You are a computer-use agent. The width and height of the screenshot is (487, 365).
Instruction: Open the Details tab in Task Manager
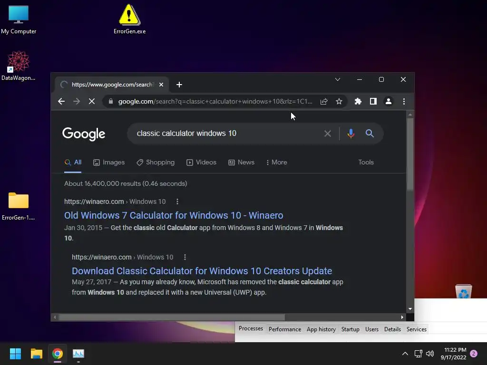[x=392, y=329]
